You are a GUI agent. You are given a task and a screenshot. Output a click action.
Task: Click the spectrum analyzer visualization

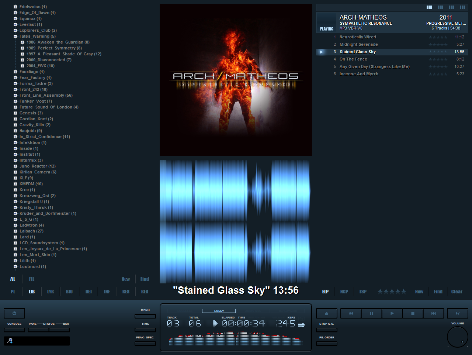pos(236,338)
